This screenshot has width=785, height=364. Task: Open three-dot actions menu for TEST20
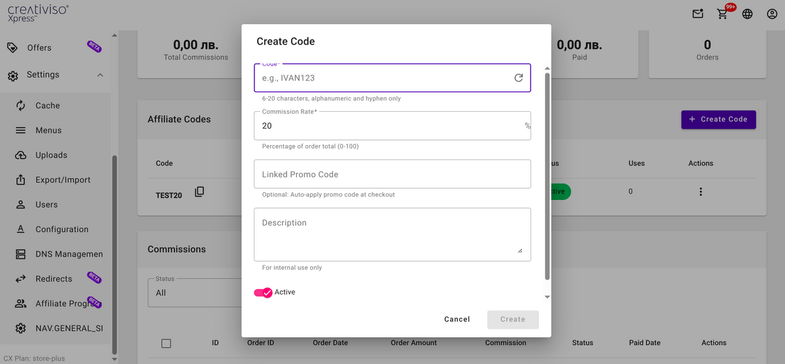pyautogui.click(x=701, y=191)
